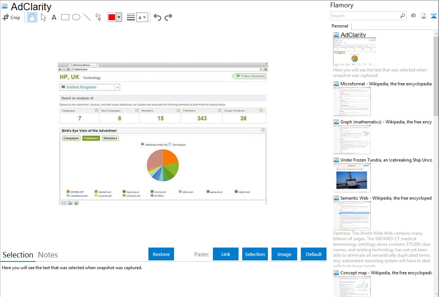Open the United Kingdom country dropdown
The width and height of the screenshot is (439, 297).
pos(90,87)
